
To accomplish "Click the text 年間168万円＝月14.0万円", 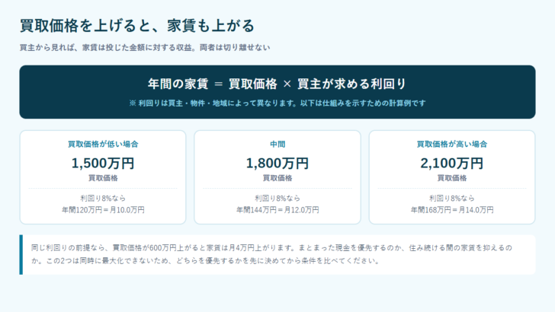I will tap(452, 210).
